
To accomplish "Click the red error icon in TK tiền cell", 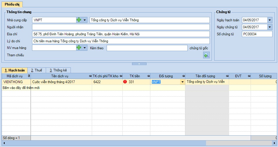I will [x=125, y=82].
